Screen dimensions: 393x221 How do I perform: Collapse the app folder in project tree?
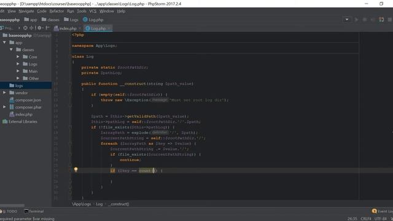(4, 42)
